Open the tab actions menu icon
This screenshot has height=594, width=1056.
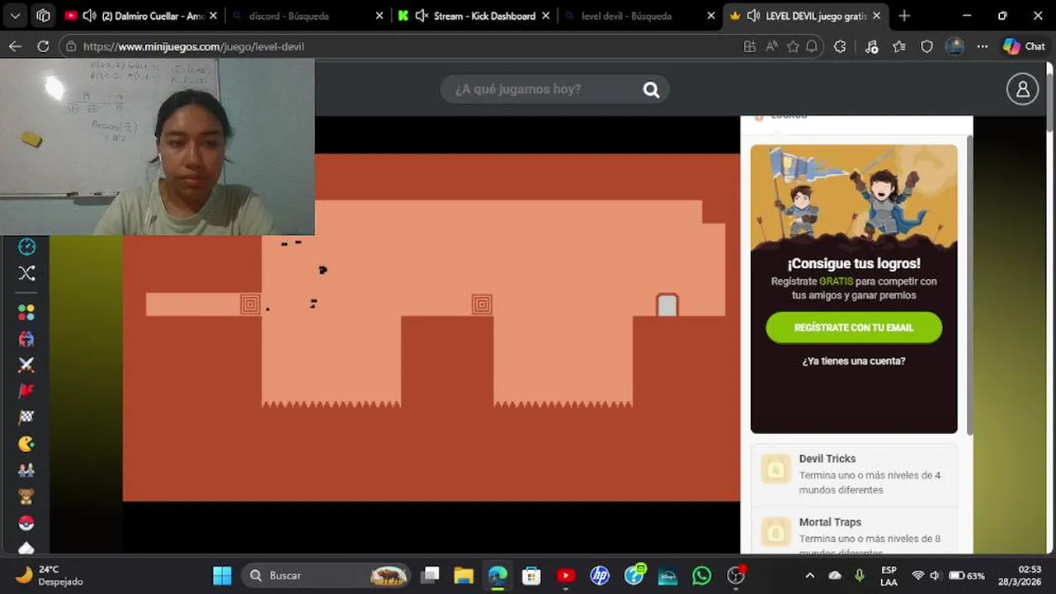[44, 16]
